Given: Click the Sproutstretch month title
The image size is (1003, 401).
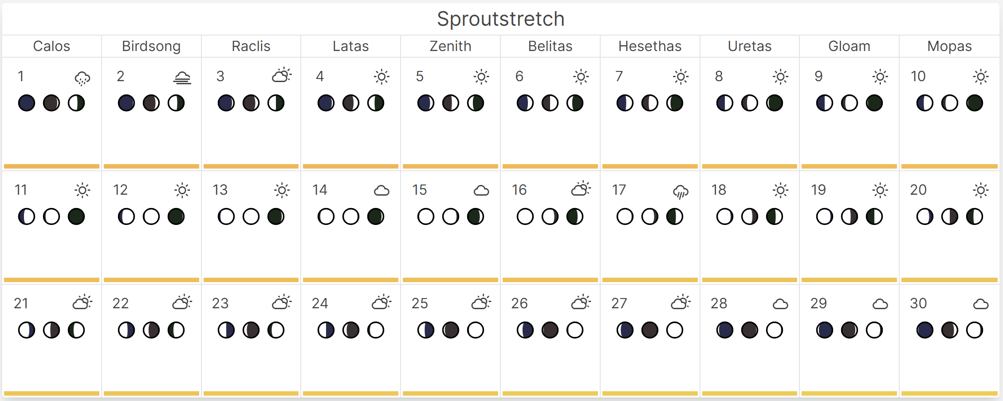Looking at the screenshot, I should click(x=500, y=19).
